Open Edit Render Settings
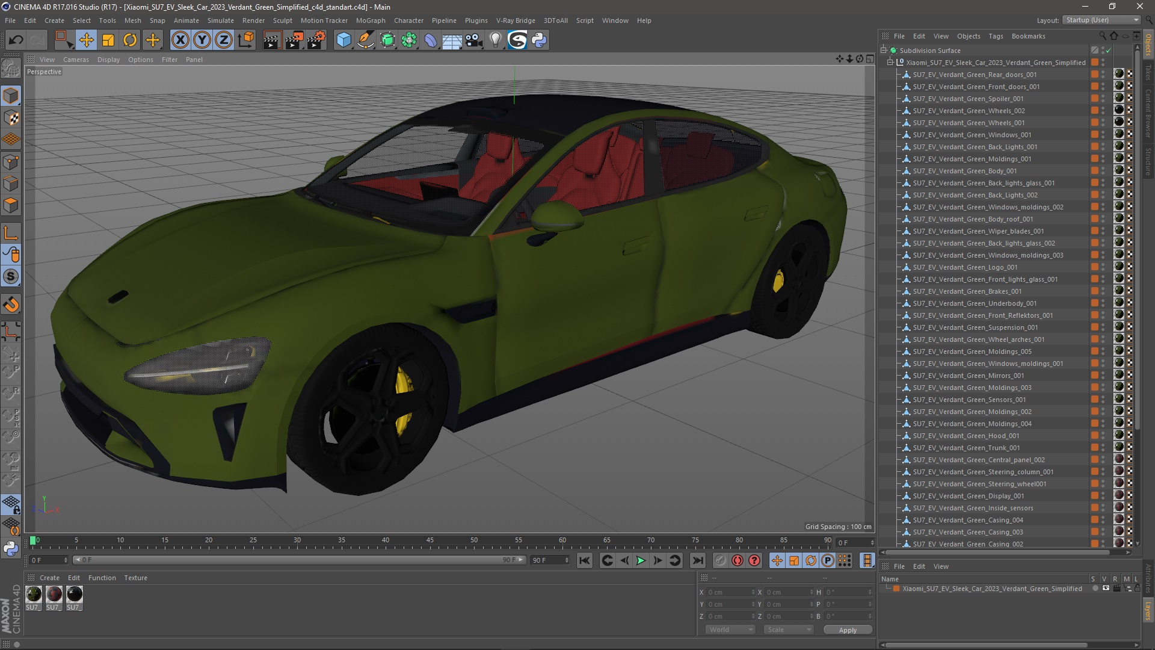The image size is (1155, 650). click(x=316, y=40)
